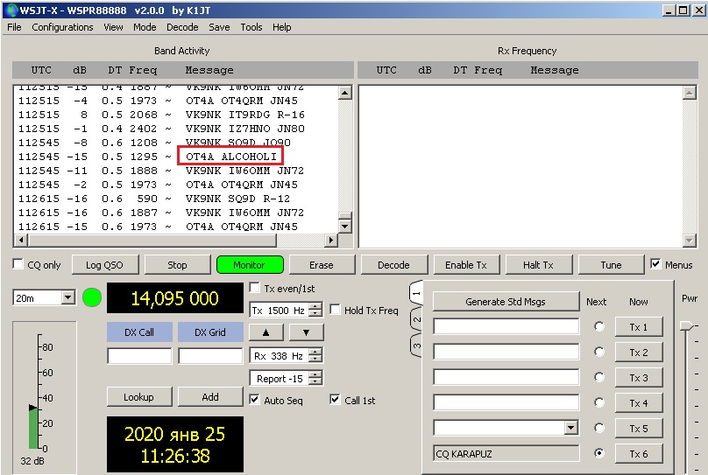The height and width of the screenshot is (475, 708).
Task: Click the Tx 6 Now button
Action: coord(639,454)
